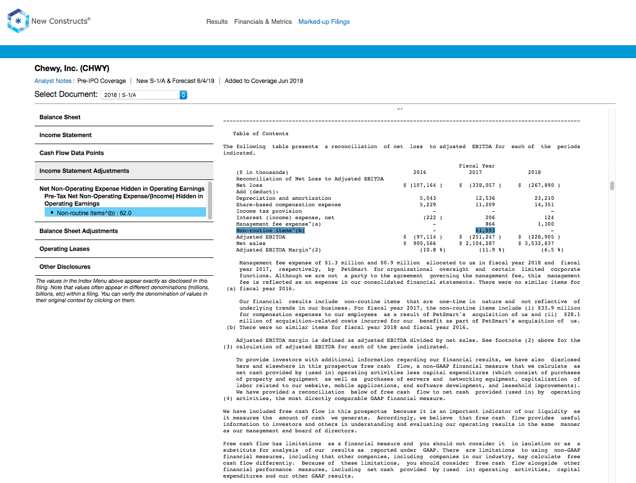This screenshot has height=483, width=636.
Task: Click the New Constructs hexagon logo
Action: pos(18,21)
